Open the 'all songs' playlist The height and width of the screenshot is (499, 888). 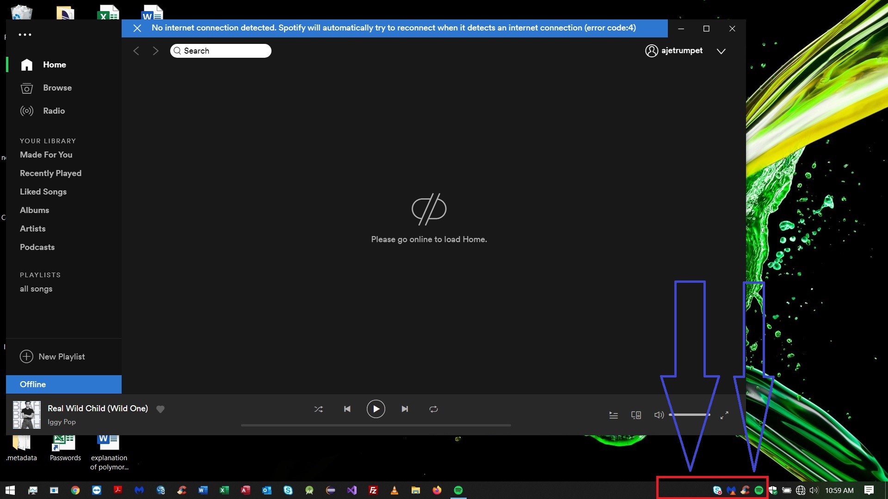coord(36,289)
